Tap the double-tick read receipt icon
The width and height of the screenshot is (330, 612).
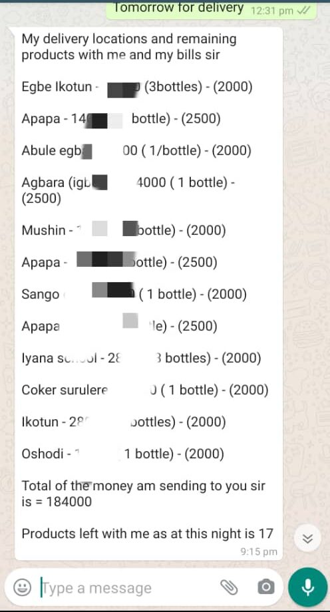(x=303, y=11)
